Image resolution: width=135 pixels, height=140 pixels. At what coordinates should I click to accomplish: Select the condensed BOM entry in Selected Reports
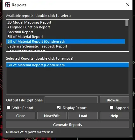click(67, 65)
